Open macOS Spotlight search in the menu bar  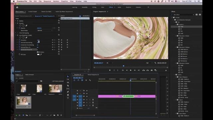[x=195, y=1]
